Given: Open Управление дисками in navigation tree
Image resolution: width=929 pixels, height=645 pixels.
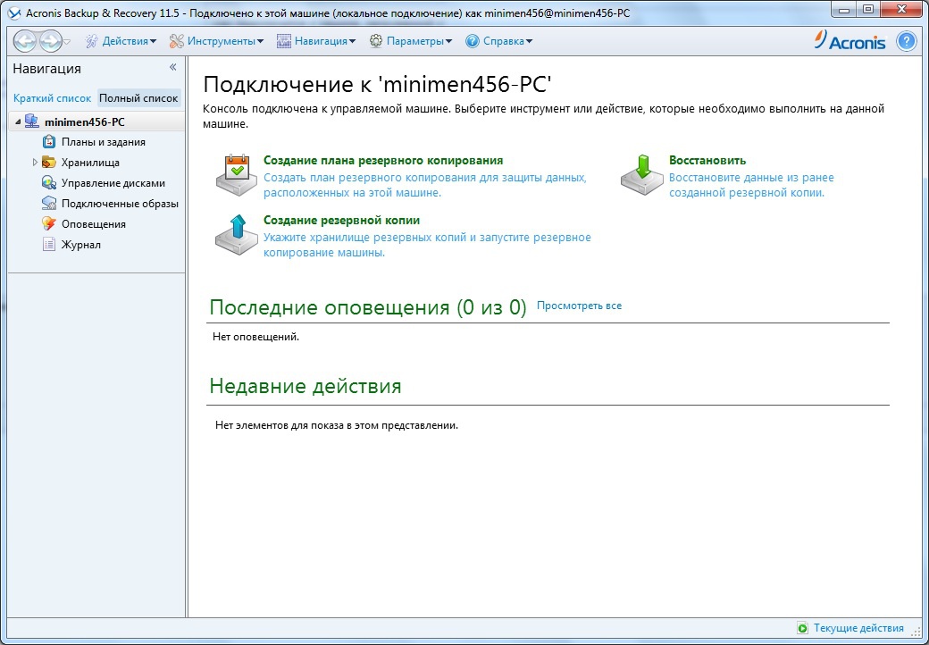Looking at the screenshot, I should pyautogui.click(x=113, y=183).
